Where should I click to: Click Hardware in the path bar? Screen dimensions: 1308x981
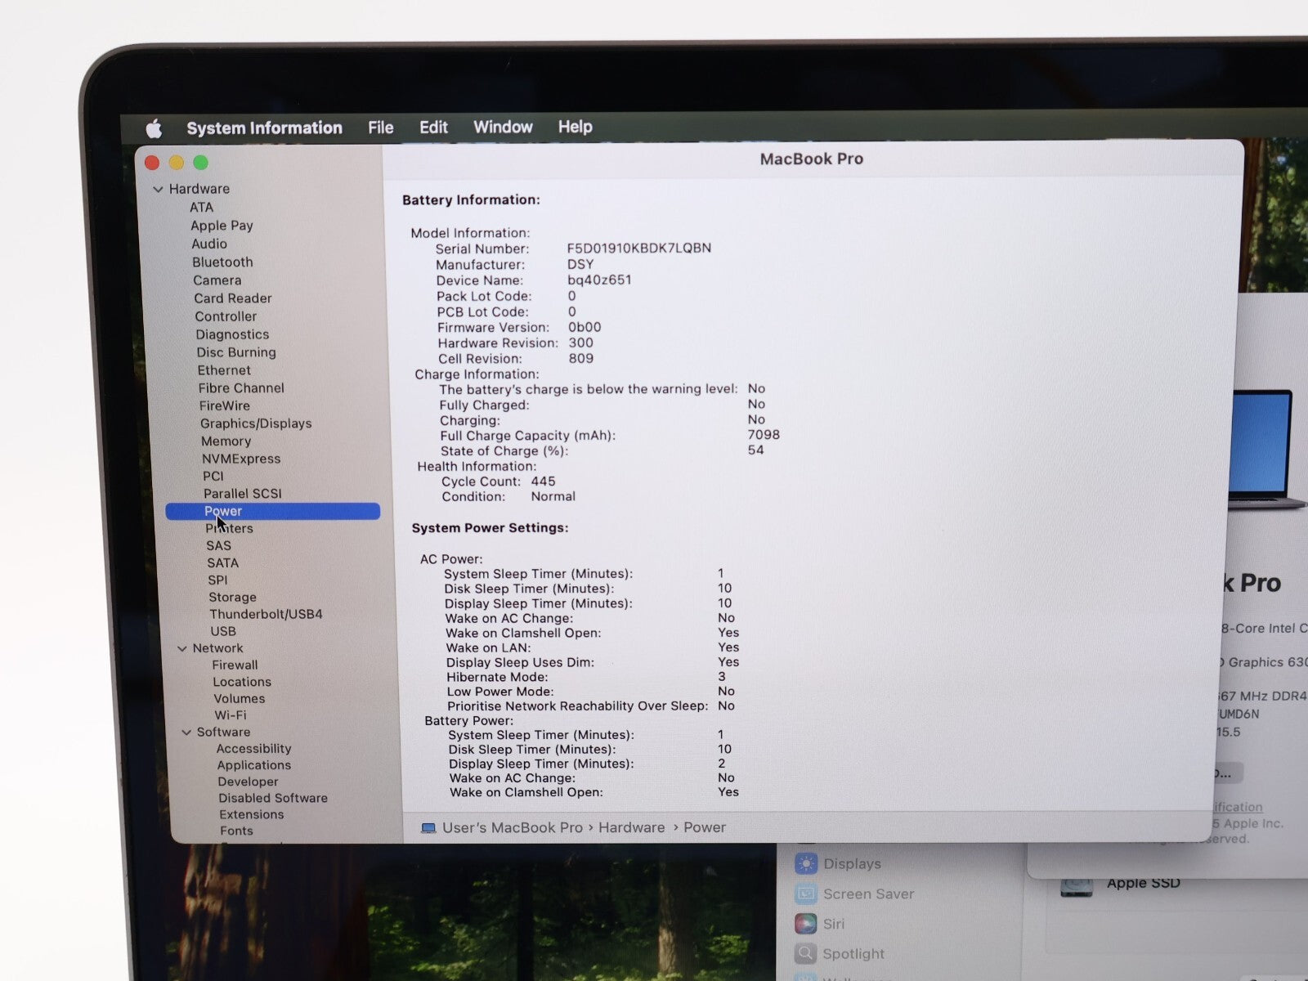(631, 827)
